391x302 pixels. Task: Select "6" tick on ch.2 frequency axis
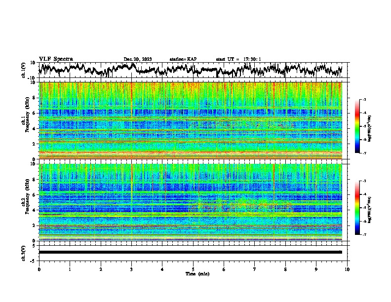coord(34,195)
